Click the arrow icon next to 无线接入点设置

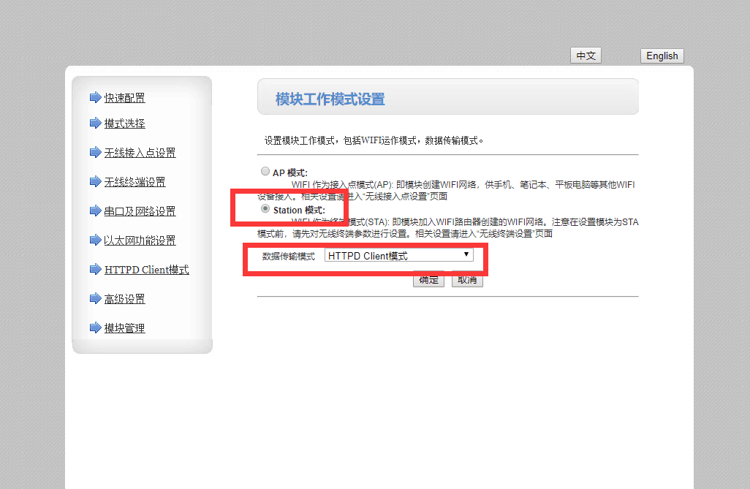click(x=95, y=152)
